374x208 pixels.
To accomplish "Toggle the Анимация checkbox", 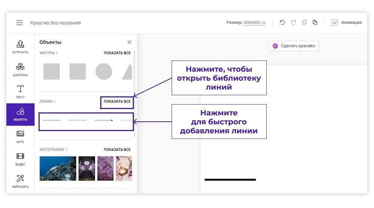I will pyautogui.click(x=335, y=23).
